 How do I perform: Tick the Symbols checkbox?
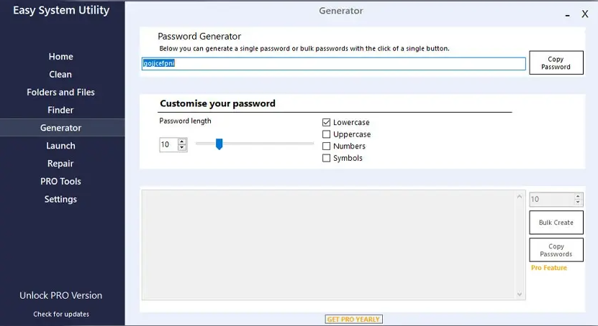(327, 158)
